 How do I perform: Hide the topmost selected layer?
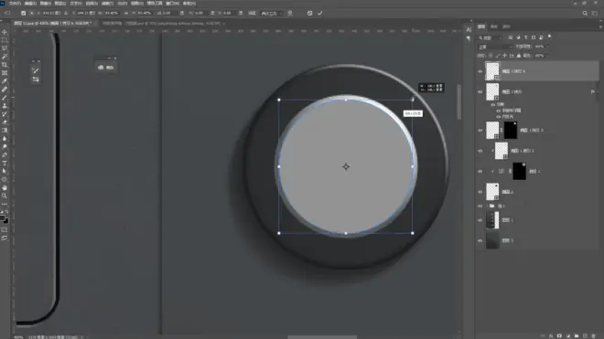(x=480, y=71)
